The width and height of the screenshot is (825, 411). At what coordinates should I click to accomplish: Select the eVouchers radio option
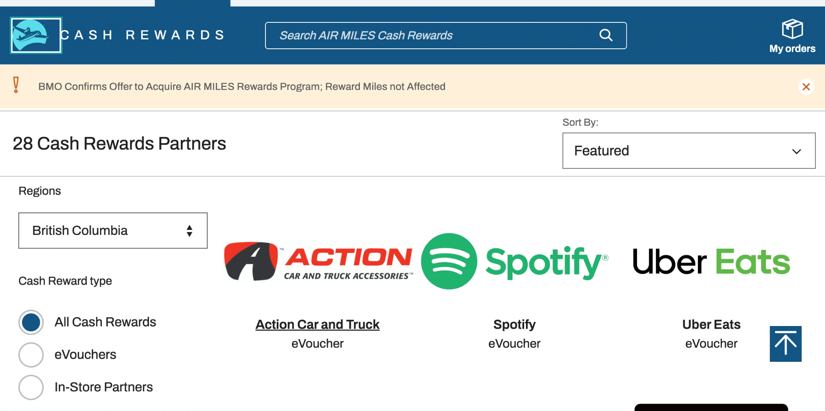click(31, 355)
